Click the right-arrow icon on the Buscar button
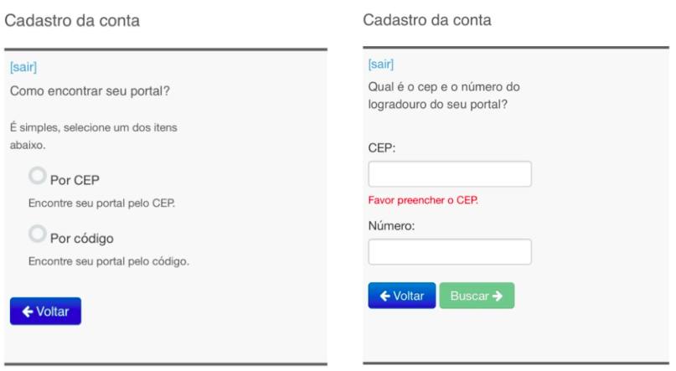Viewport: 676px width, 371px height. point(498,296)
